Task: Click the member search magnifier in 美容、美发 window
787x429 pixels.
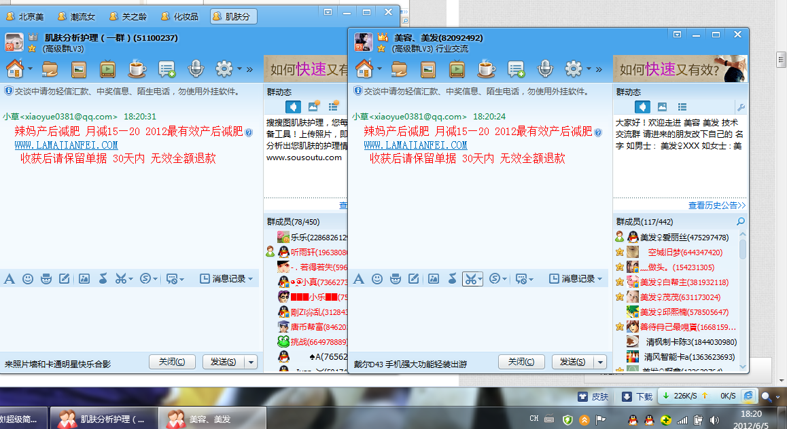Action: [x=741, y=221]
